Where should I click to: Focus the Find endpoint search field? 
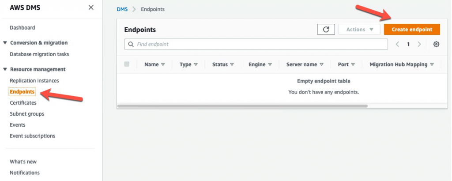click(x=256, y=45)
